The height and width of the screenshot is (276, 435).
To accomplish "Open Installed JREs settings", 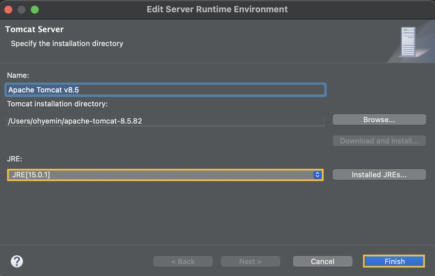I will [379, 175].
